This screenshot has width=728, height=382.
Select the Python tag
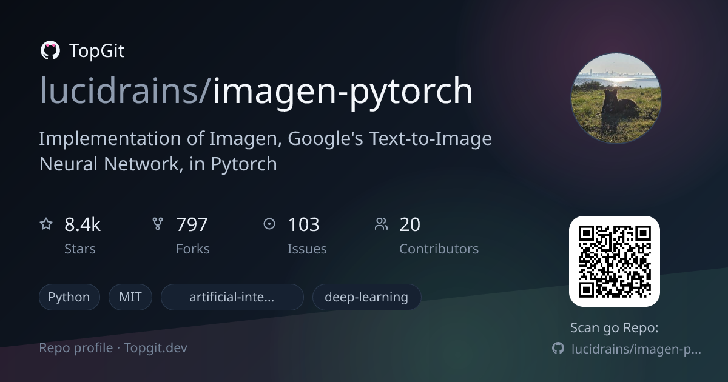click(x=69, y=297)
